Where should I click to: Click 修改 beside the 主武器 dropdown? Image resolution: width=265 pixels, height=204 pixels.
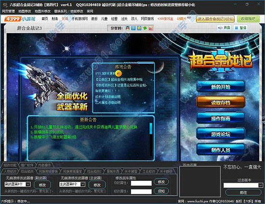pos(97,185)
